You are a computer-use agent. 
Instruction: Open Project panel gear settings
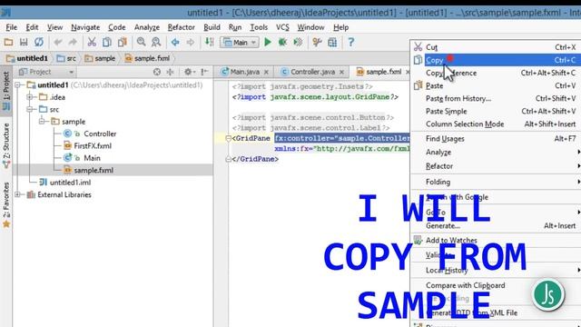(190, 72)
